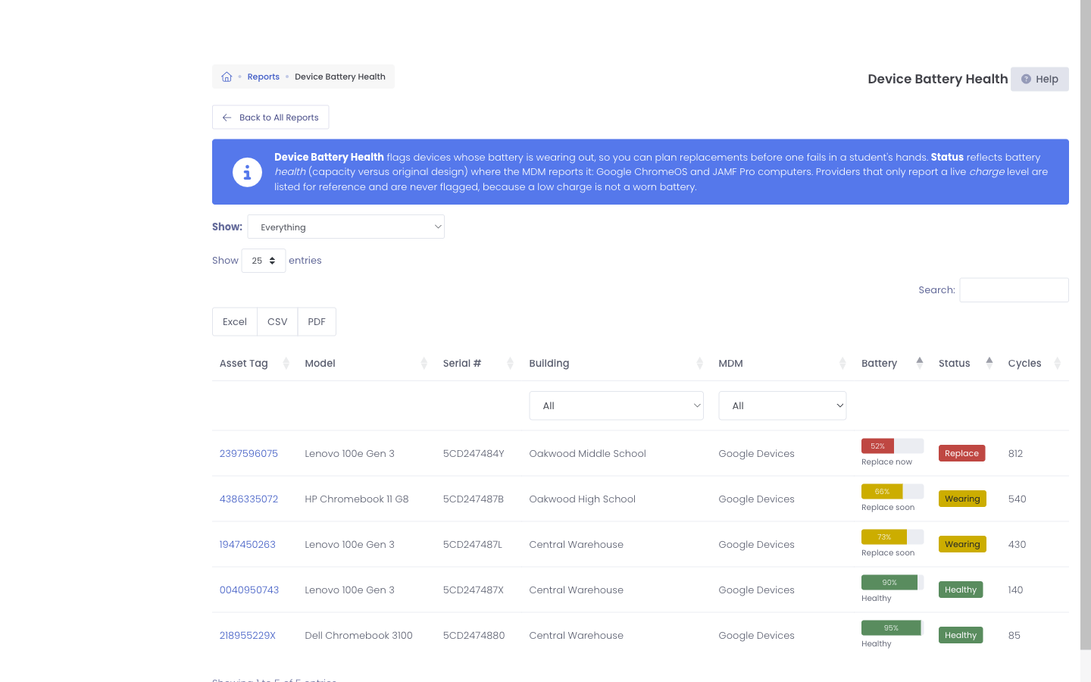The width and height of the screenshot is (1091, 682).
Task: Open the Building filter All dropdown
Action: [617, 405]
